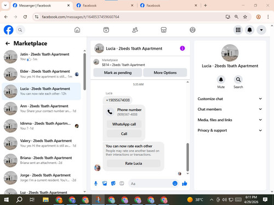
Task: Open conversation information purple icon
Action: click(182, 48)
